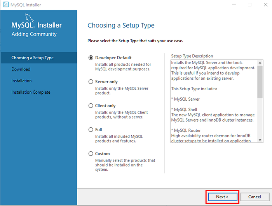
Task: Click the Next > button
Action: point(223,197)
